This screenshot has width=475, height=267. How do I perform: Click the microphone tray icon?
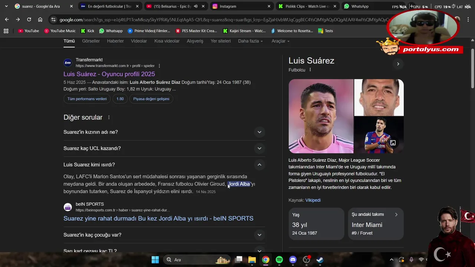411,260
